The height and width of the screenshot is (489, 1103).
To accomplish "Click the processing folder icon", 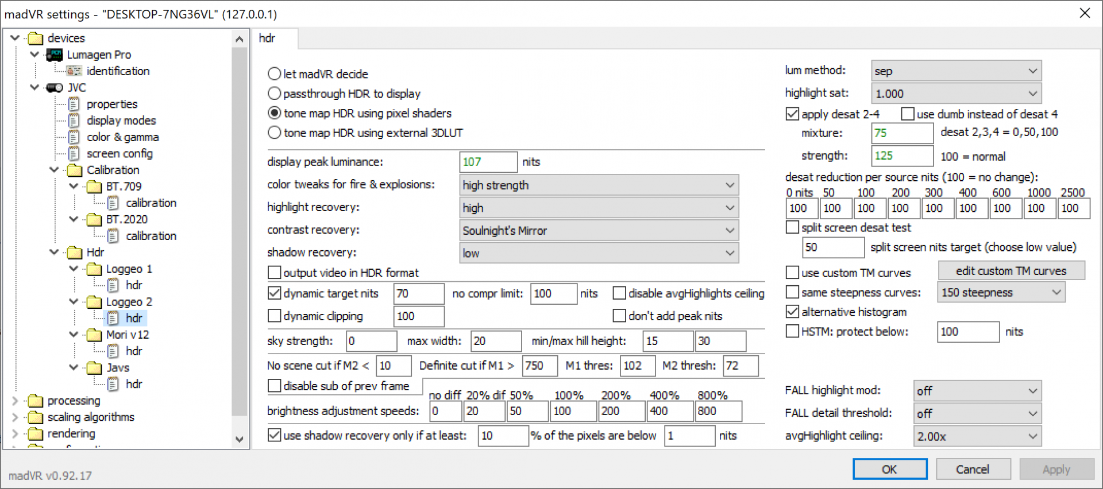I will coord(36,401).
